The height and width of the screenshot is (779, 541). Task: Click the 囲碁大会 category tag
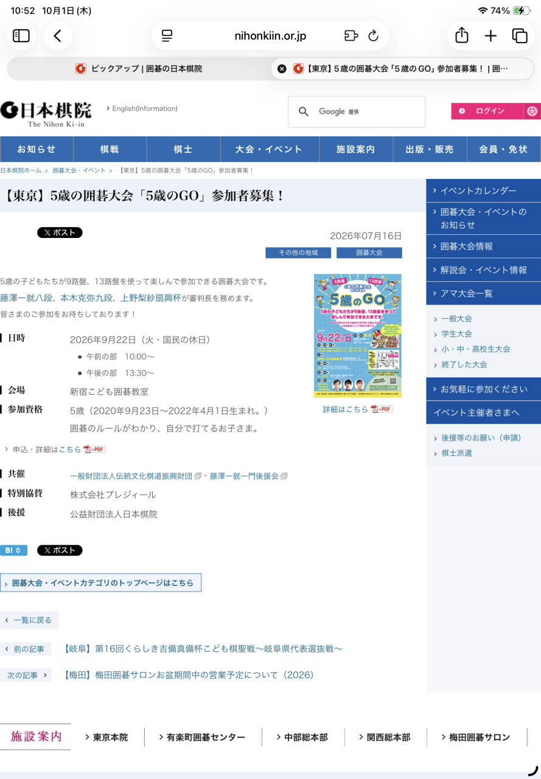coord(369,253)
